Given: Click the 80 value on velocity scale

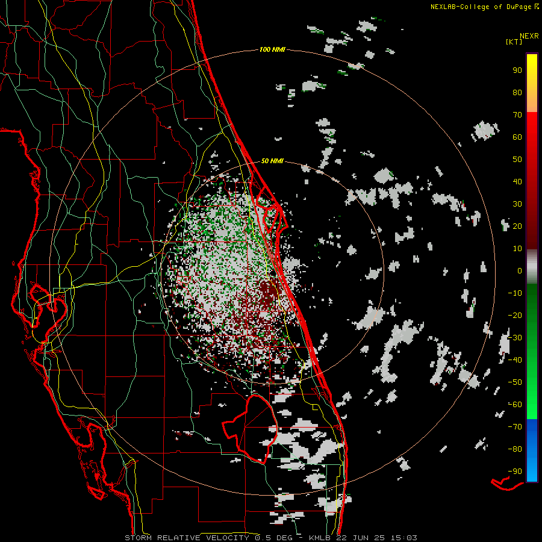Looking at the screenshot, I should 517,92.
